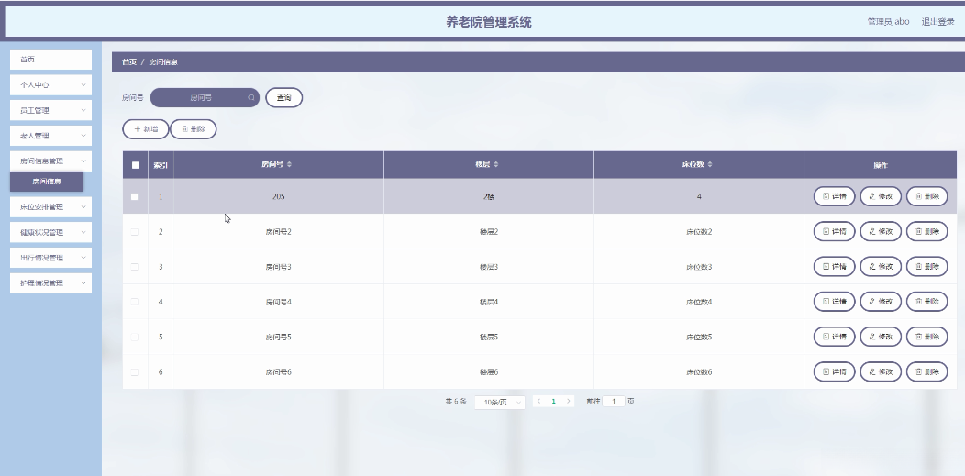This screenshot has width=965, height=476.
Task: View 详情 for row 房间号3
Action: tap(835, 267)
